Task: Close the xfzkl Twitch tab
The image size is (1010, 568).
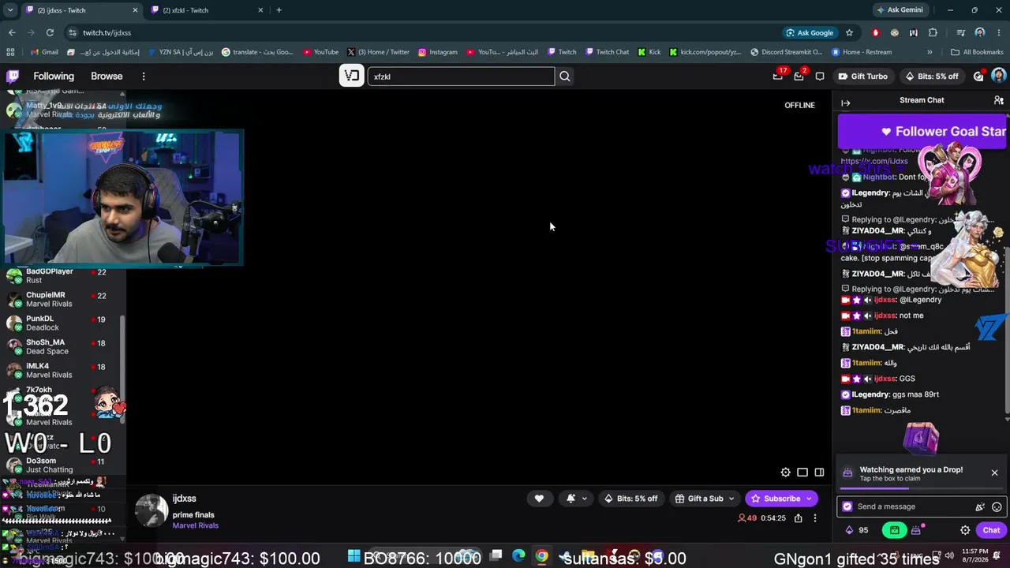Action: 260,10
